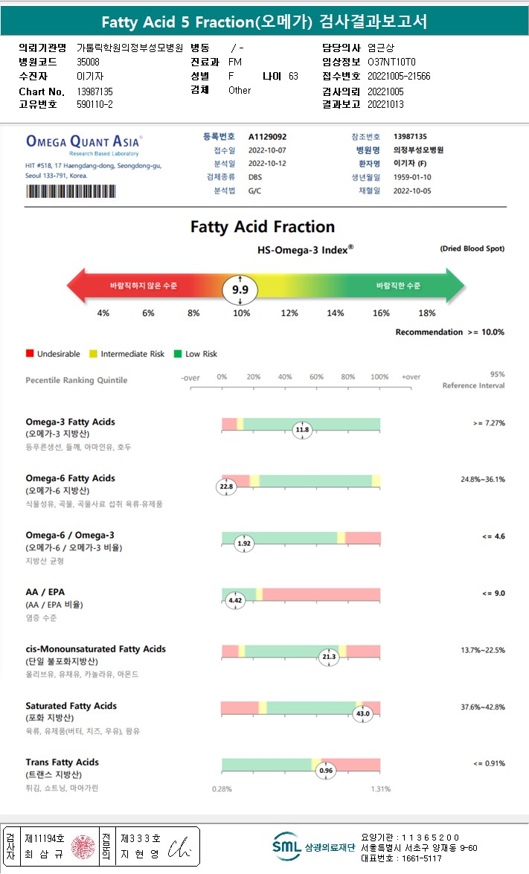Click the red Undesirable legend square

coord(30,354)
